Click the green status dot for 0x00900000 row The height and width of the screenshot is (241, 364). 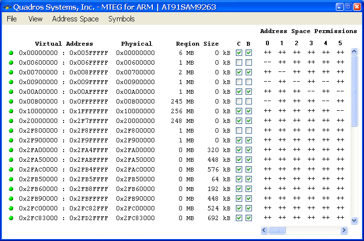pos(11,82)
